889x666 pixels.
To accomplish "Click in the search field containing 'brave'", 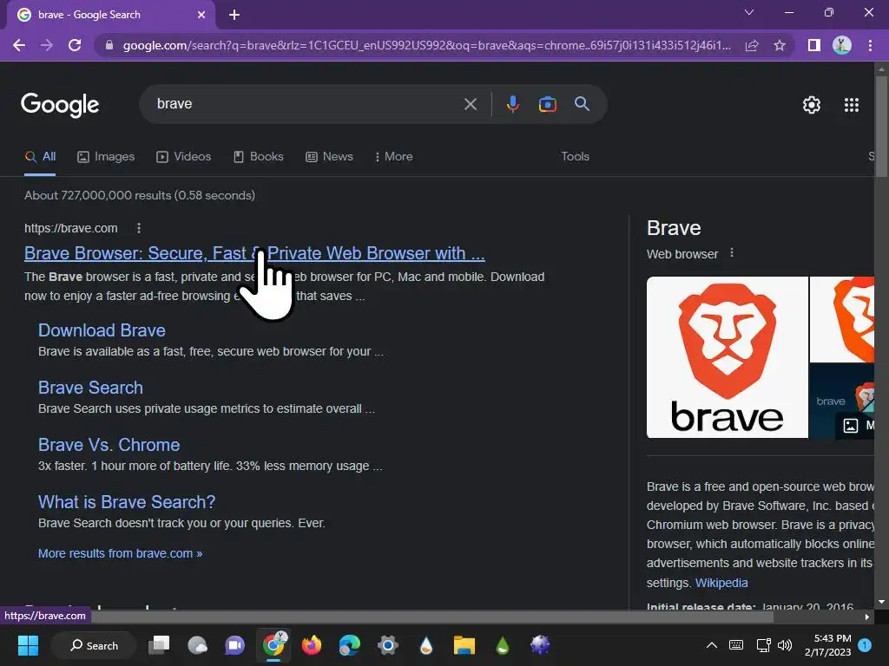I will [306, 104].
